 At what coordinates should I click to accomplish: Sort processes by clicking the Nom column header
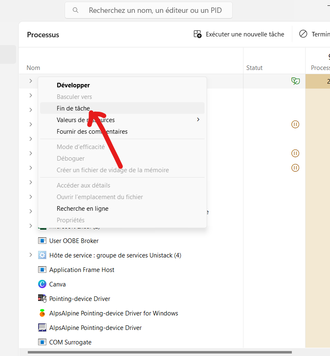(33, 67)
